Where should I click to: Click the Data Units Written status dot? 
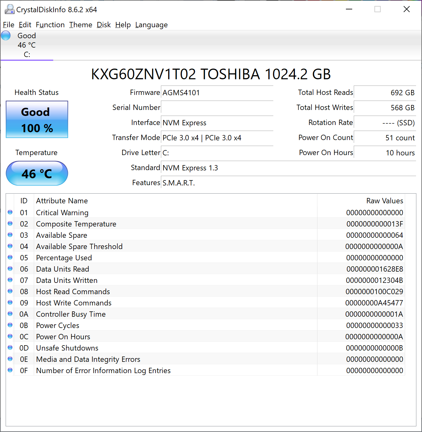point(10,280)
